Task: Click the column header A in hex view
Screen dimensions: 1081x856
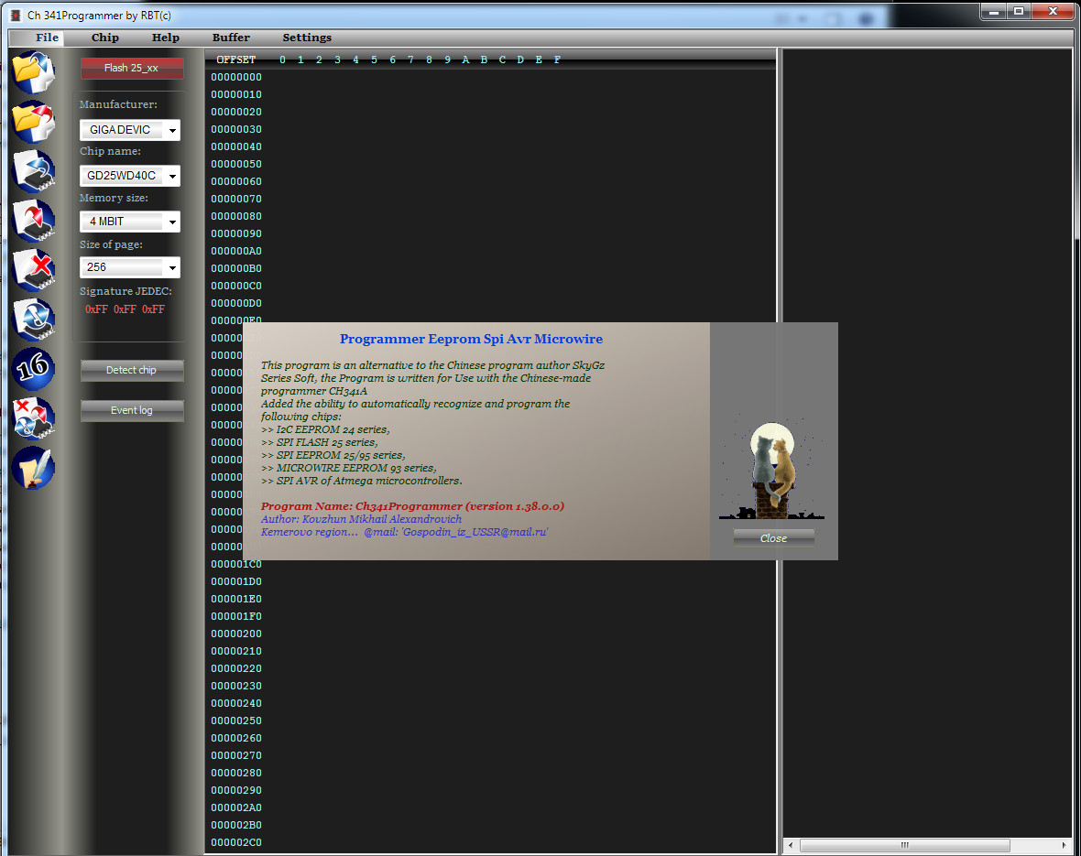Action: pos(465,60)
